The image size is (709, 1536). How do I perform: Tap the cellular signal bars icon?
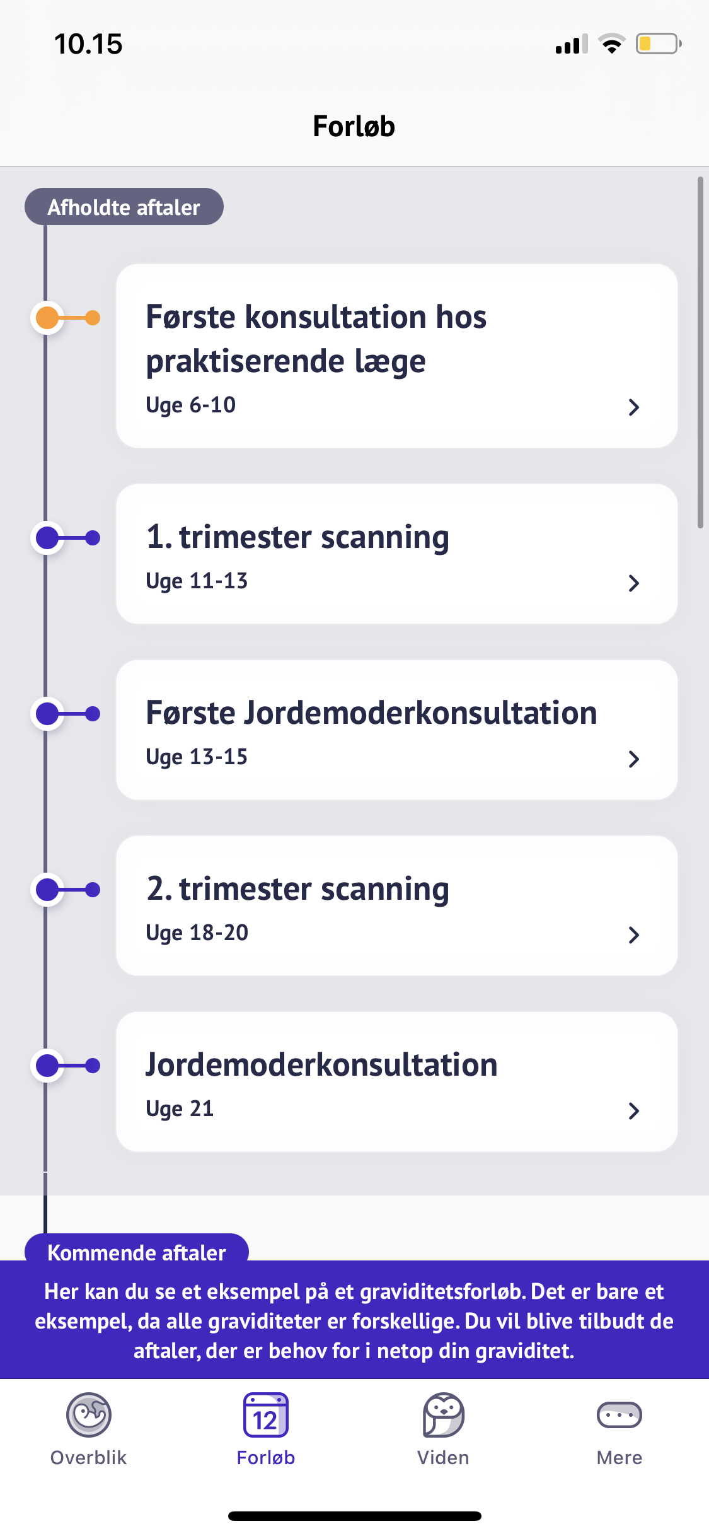[571, 44]
